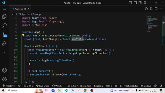The image size is (165, 93).
Task: Close the App.tsx tab
Action: (28, 9)
